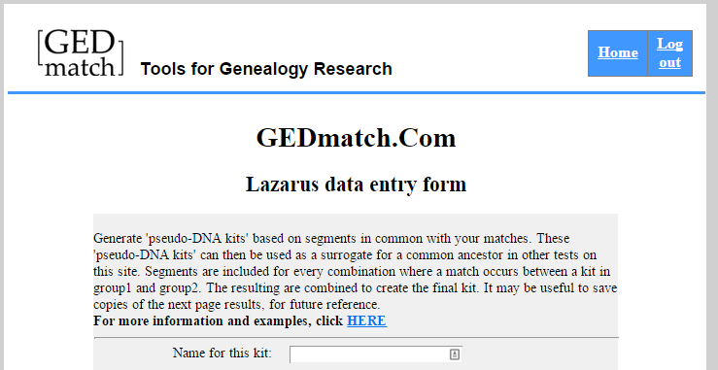This screenshot has width=718, height=370.
Task: Click the blue horizontal divider line under header
Action: point(357,92)
